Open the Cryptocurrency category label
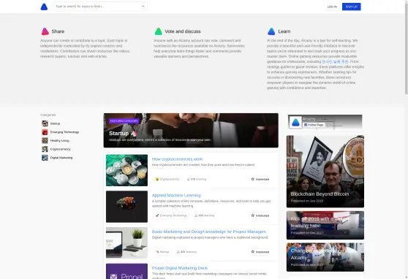This screenshot has height=279, width=408. coord(61,149)
